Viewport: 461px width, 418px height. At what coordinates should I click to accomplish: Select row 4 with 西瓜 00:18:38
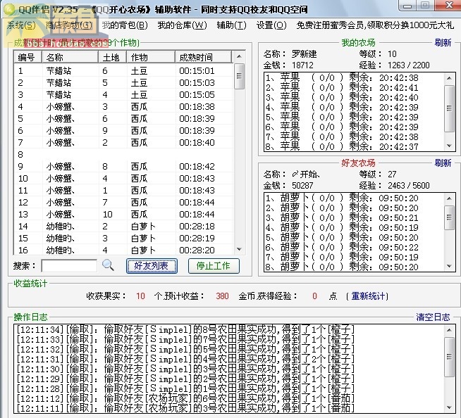pos(123,107)
